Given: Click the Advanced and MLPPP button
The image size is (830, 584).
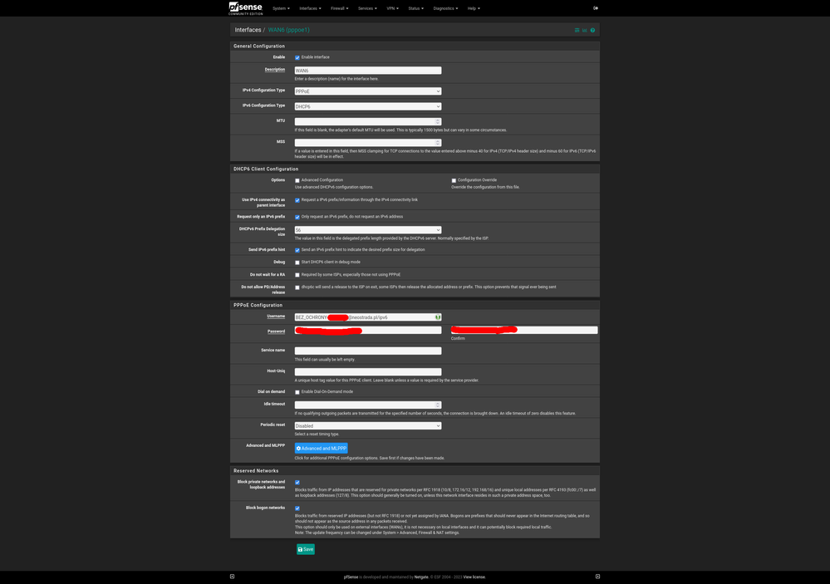Looking at the screenshot, I should pyautogui.click(x=322, y=449).
